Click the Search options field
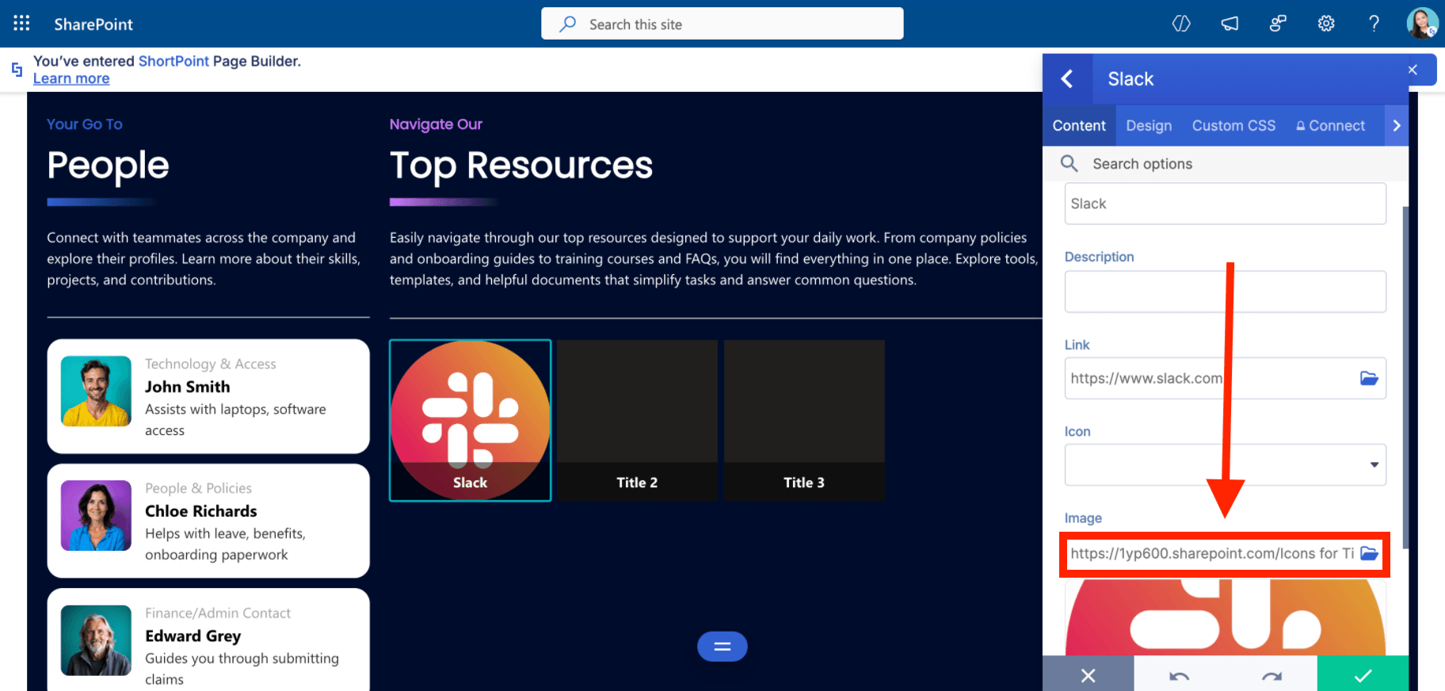Screen dimensions: 1445x691 [x=1226, y=163]
